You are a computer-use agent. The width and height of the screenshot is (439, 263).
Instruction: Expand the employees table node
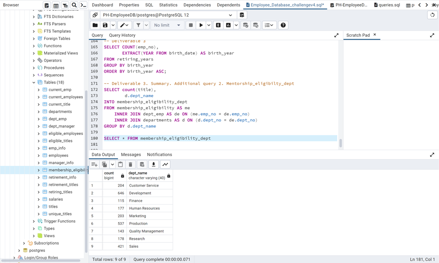[38, 155]
